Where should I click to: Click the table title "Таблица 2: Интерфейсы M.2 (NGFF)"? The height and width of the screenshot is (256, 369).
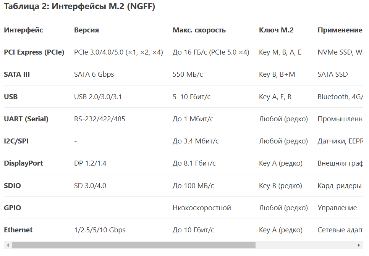pos(79,6)
